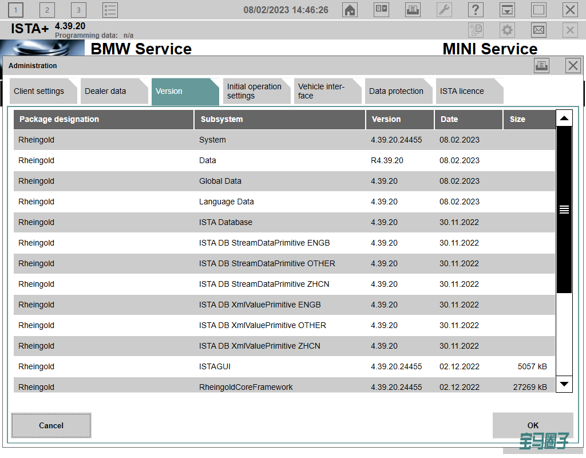The image size is (586, 458).
Task: Click the wrench settings icon
Action: pyautogui.click(x=444, y=10)
